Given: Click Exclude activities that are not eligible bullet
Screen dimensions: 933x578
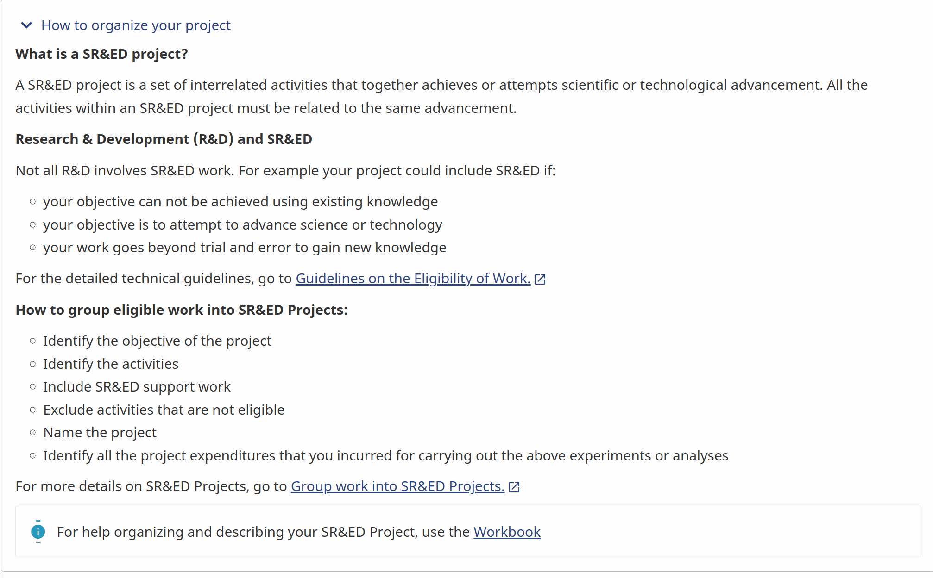Looking at the screenshot, I should [x=164, y=410].
